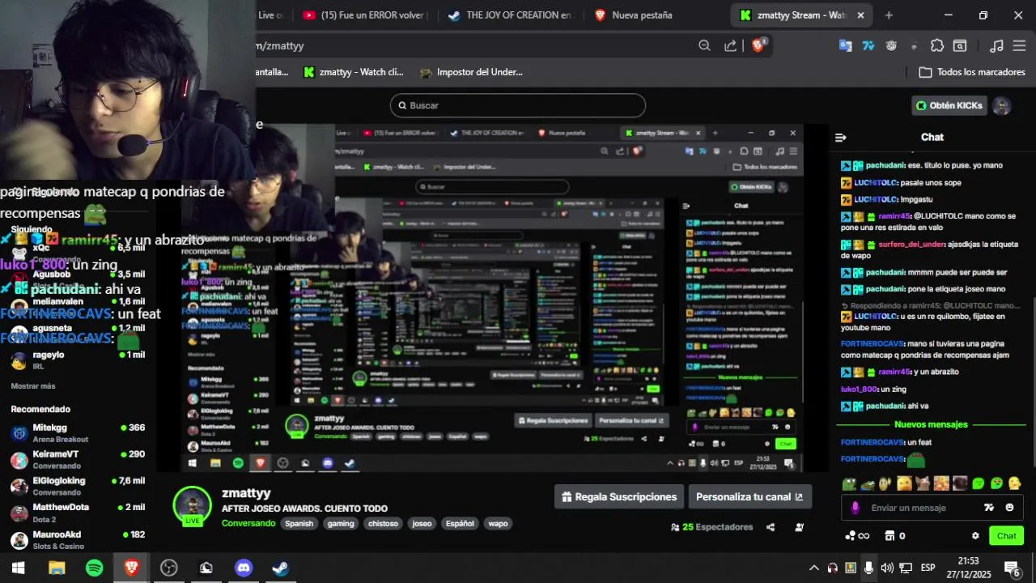Image resolution: width=1036 pixels, height=583 pixels.
Task: Share the stream using share icon
Action: pyautogui.click(x=771, y=527)
